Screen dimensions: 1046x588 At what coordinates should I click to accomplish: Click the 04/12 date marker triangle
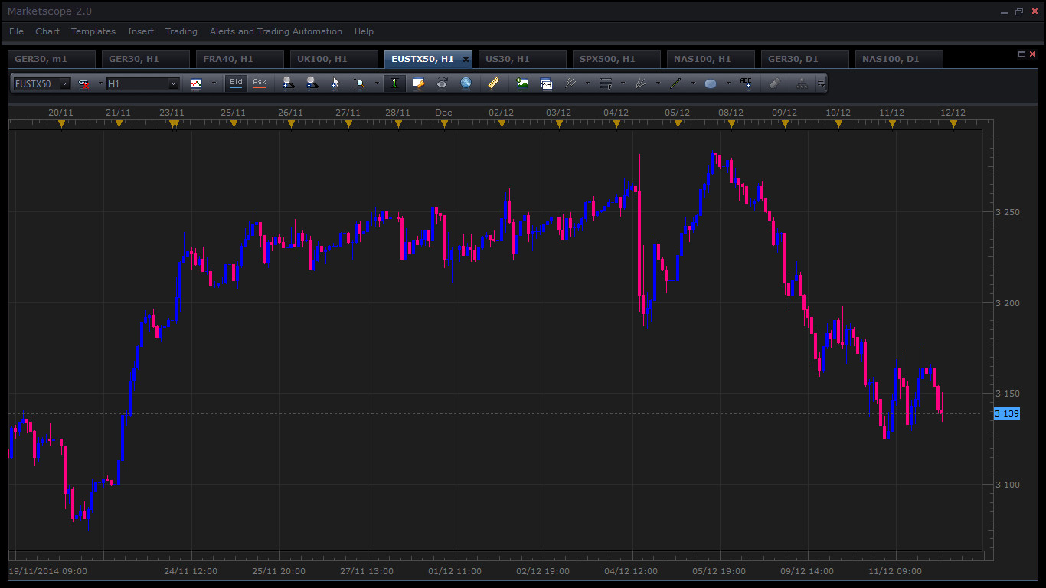pos(616,123)
